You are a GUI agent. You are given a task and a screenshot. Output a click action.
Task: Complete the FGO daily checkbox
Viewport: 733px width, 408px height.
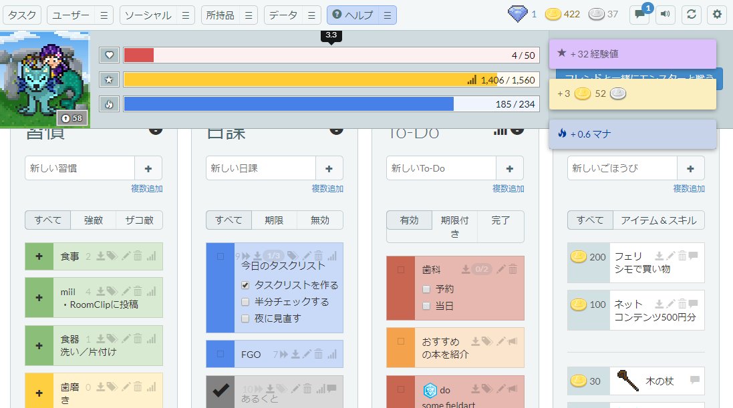click(221, 355)
